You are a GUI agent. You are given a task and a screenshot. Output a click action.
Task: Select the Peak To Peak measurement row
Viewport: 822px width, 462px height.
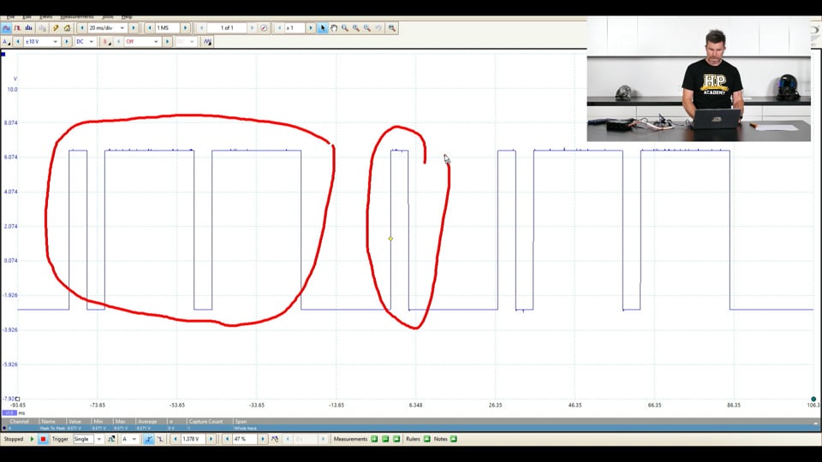[410, 428]
